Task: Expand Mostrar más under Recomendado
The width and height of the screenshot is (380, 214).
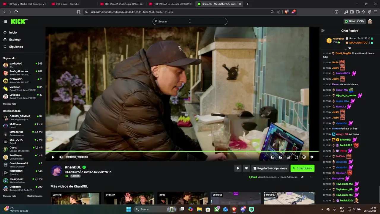Action: click(10, 196)
